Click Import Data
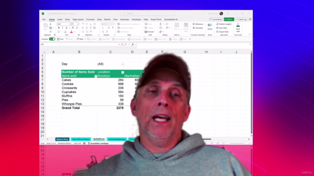 (222, 32)
